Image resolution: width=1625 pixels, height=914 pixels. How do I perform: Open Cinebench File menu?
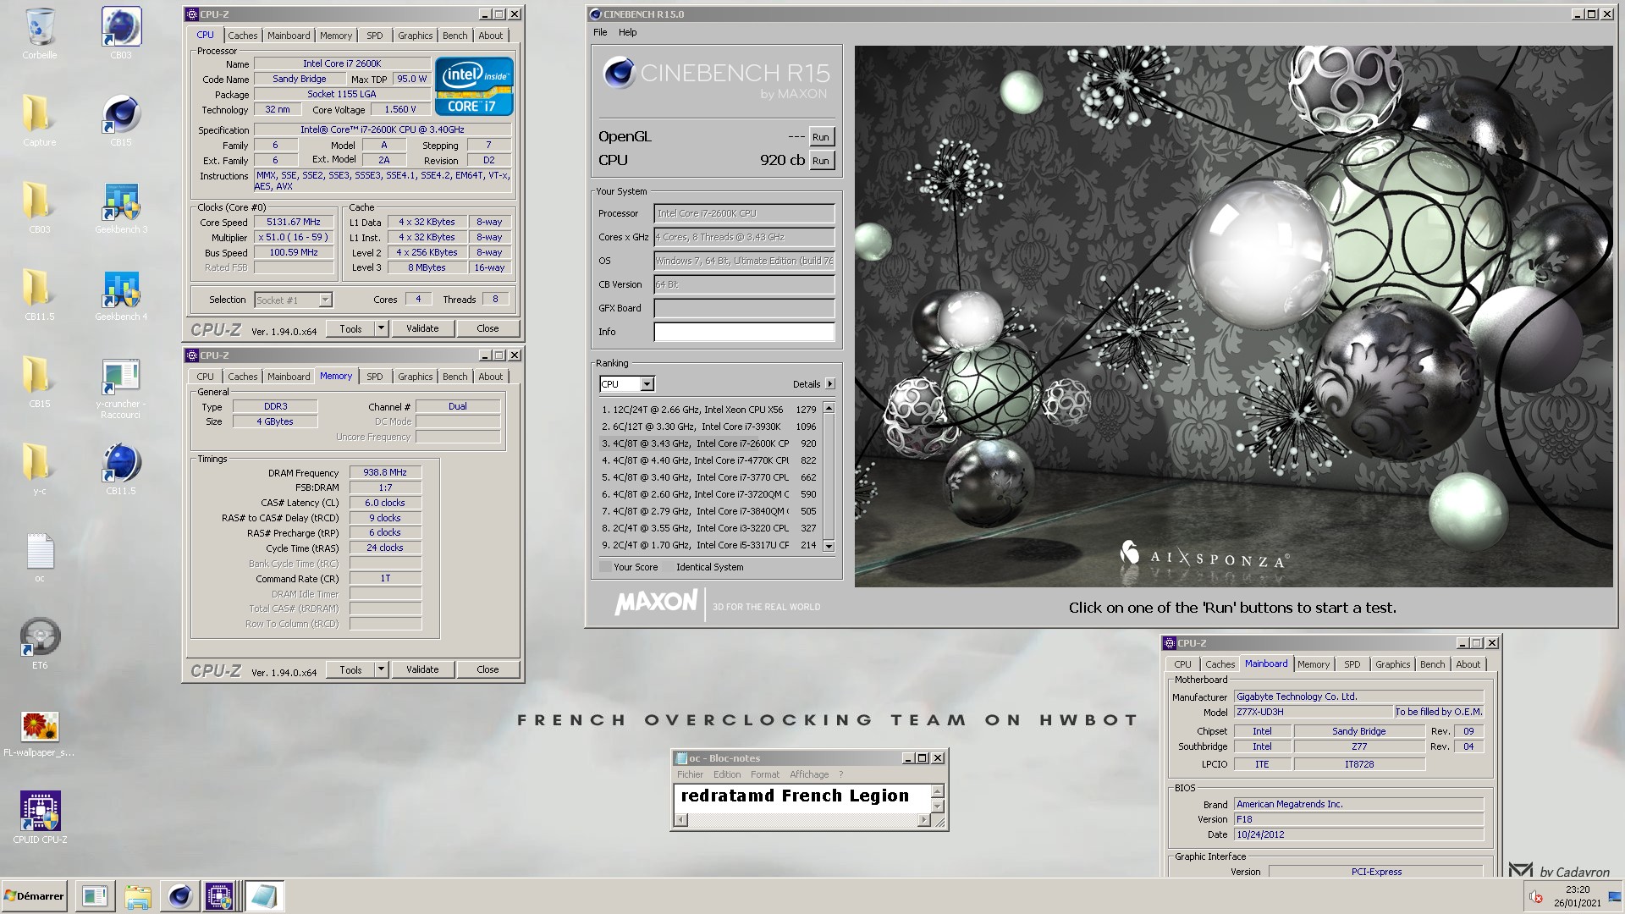[x=600, y=32]
